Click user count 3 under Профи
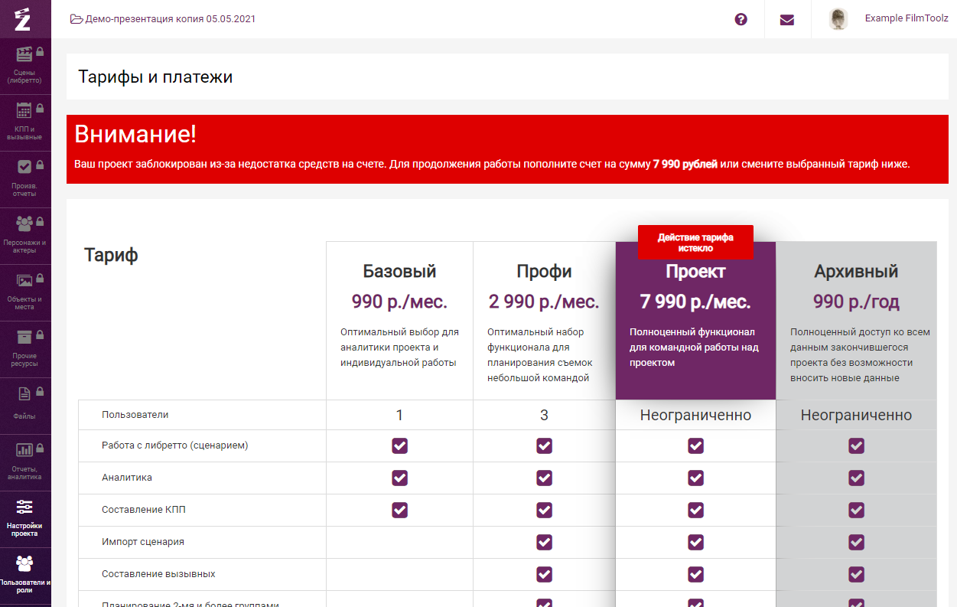957x607 pixels. pos(544,416)
